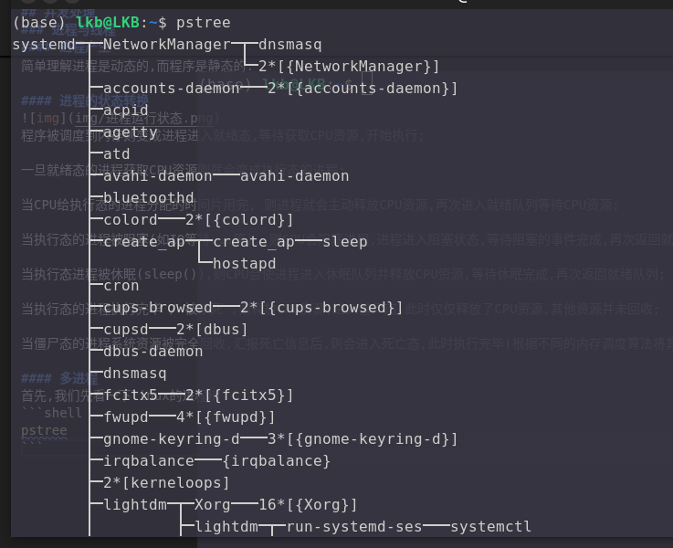Click the parent avahi-daemon attached to systemd
Image resolution: width=673 pixels, height=548 pixels.
click(x=157, y=176)
